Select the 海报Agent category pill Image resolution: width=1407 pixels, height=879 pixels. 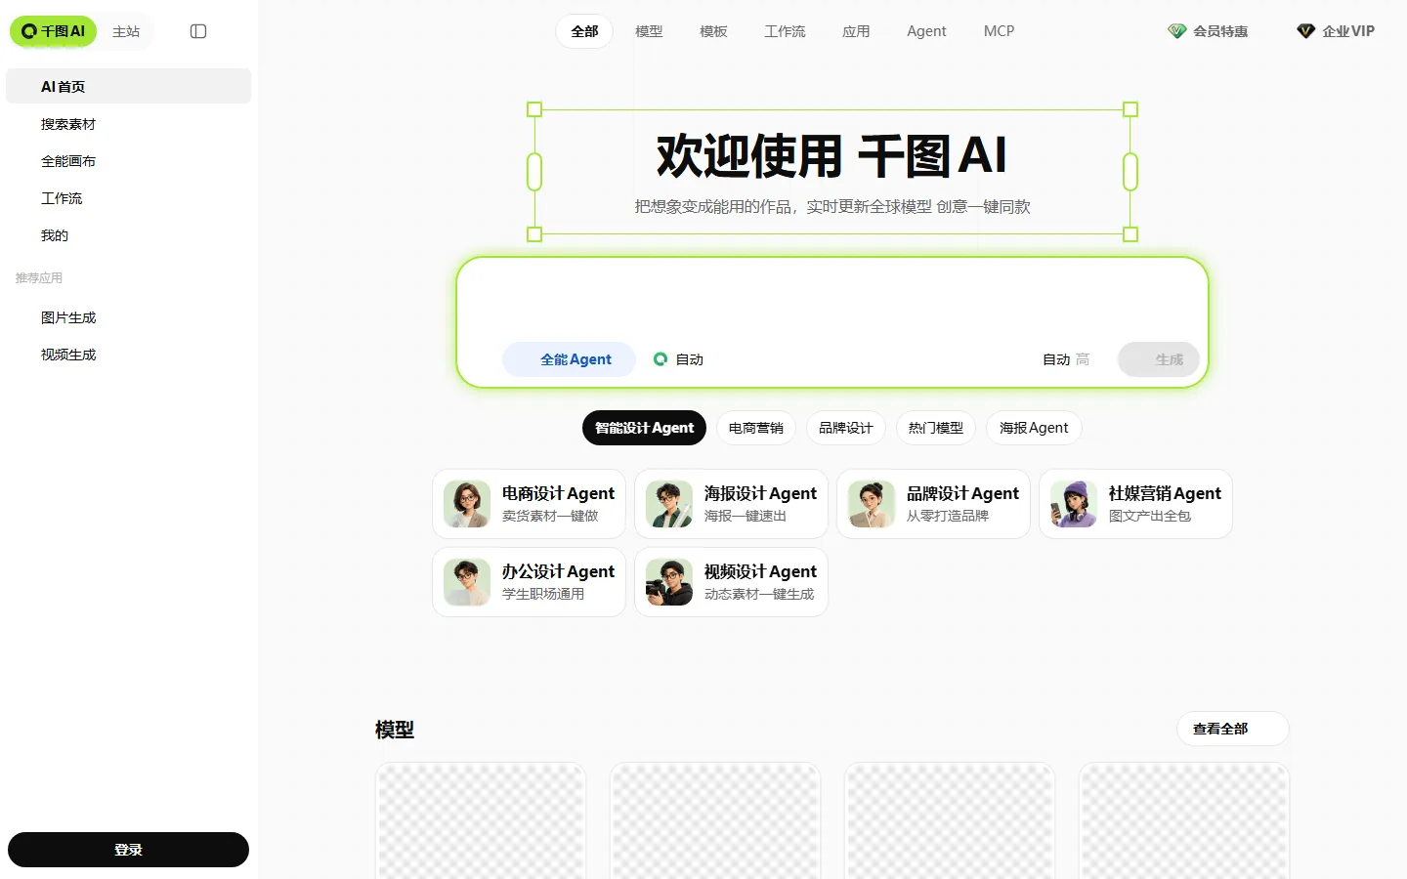(1034, 428)
